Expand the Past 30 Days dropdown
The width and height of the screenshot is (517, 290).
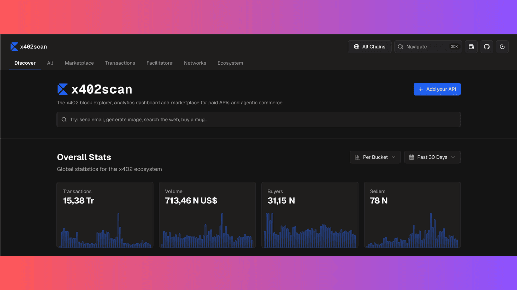click(432, 157)
